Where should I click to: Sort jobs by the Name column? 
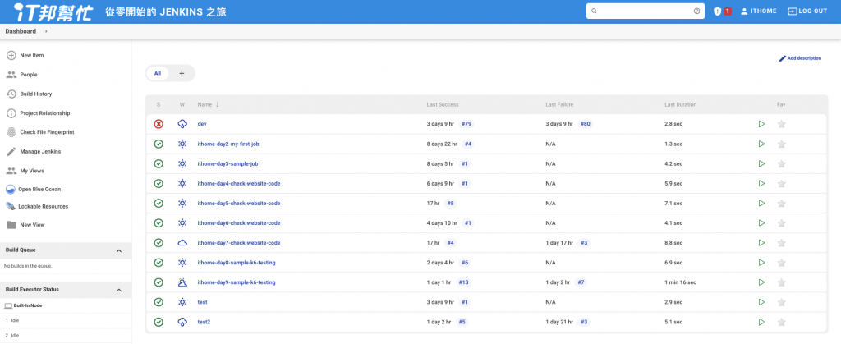[208, 104]
